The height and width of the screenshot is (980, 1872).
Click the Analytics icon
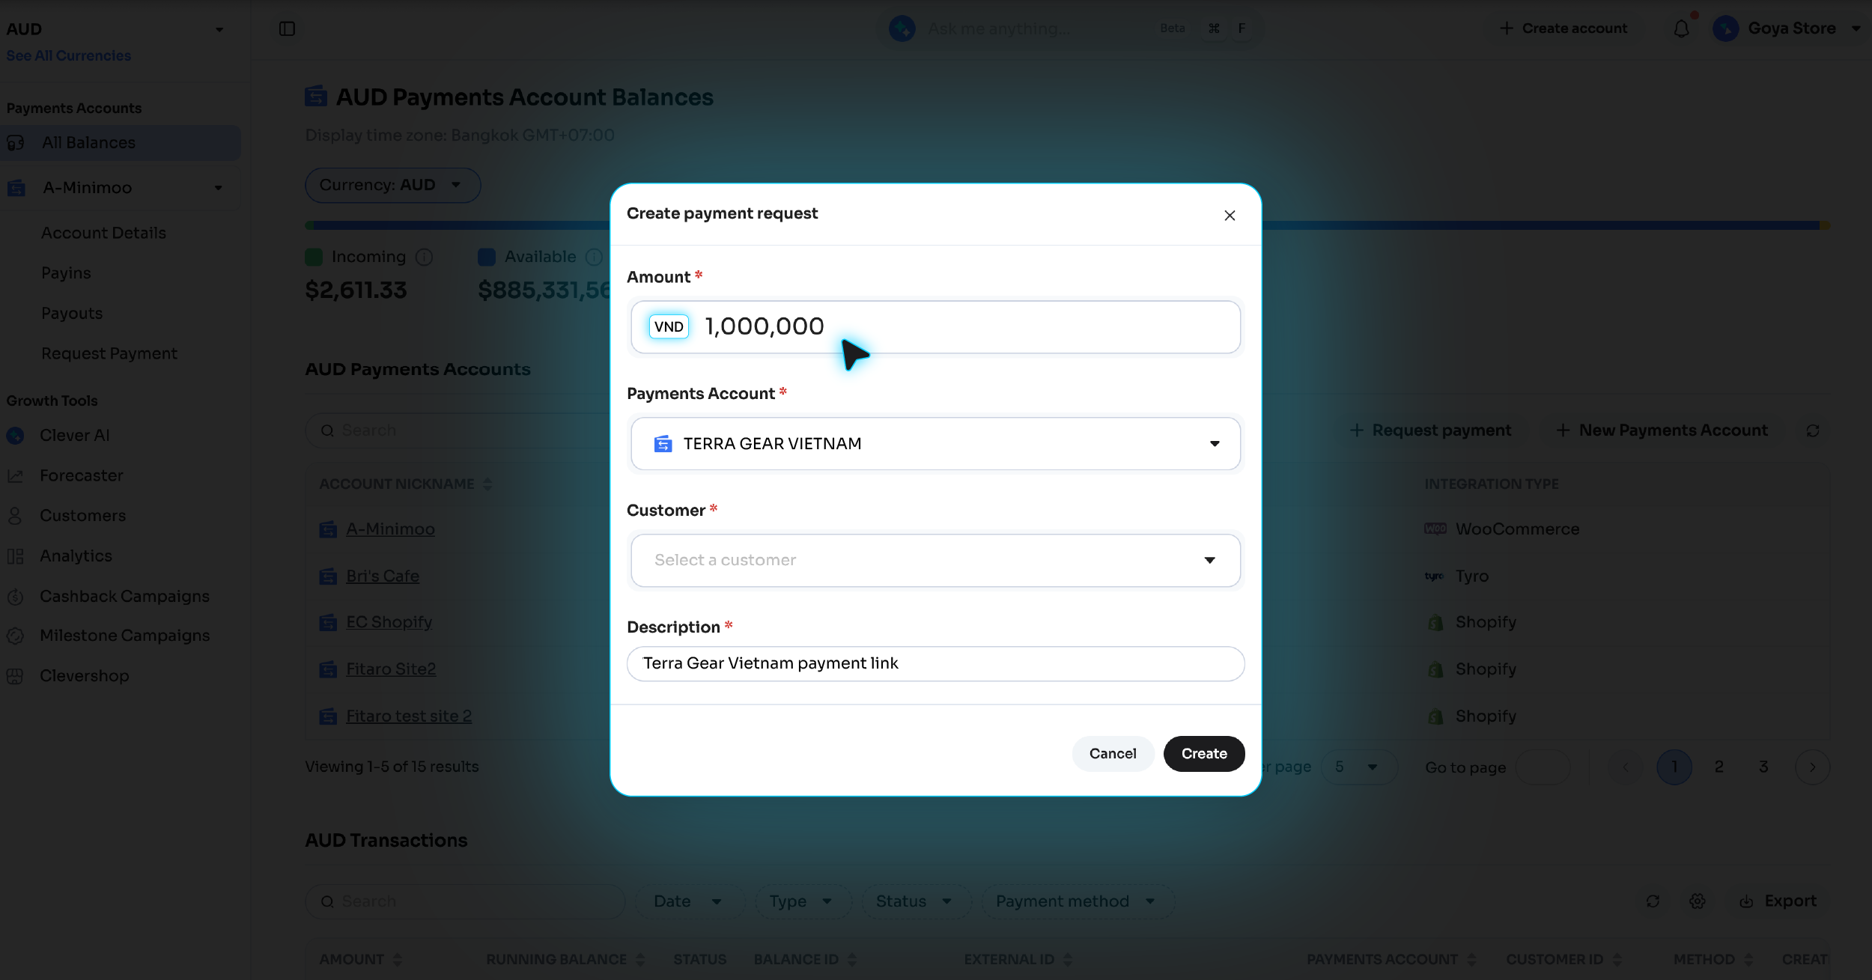click(x=15, y=556)
